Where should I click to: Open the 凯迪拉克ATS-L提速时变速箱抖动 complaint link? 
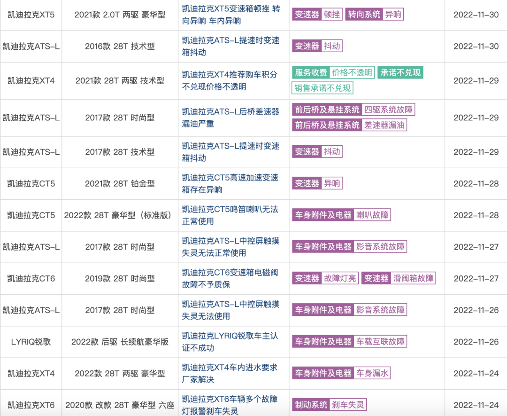(230, 46)
